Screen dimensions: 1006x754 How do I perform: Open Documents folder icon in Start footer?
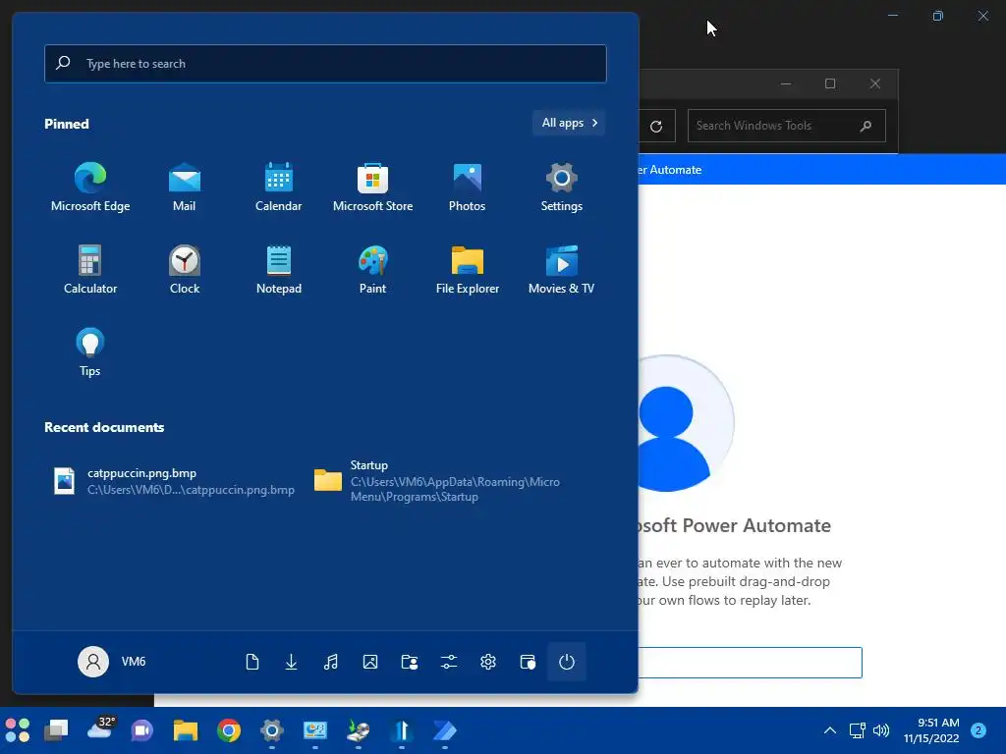[252, 662]
